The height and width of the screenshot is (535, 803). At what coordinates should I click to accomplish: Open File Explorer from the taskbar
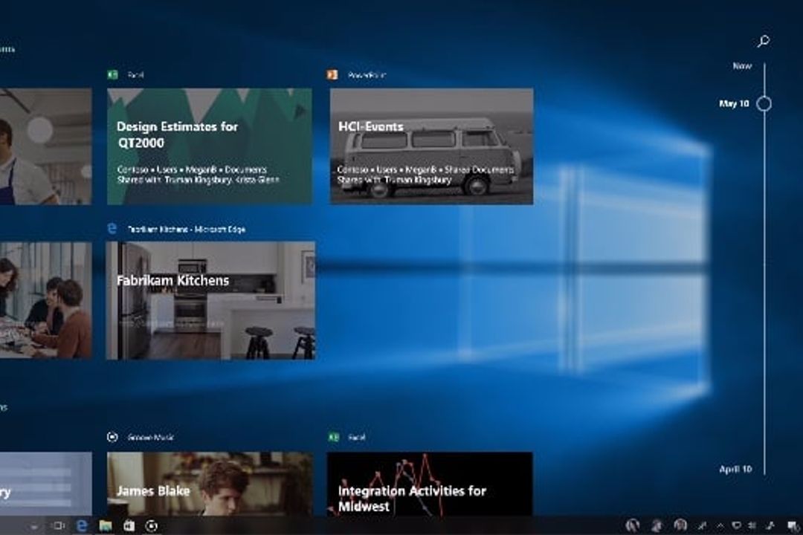coord(106,526)
